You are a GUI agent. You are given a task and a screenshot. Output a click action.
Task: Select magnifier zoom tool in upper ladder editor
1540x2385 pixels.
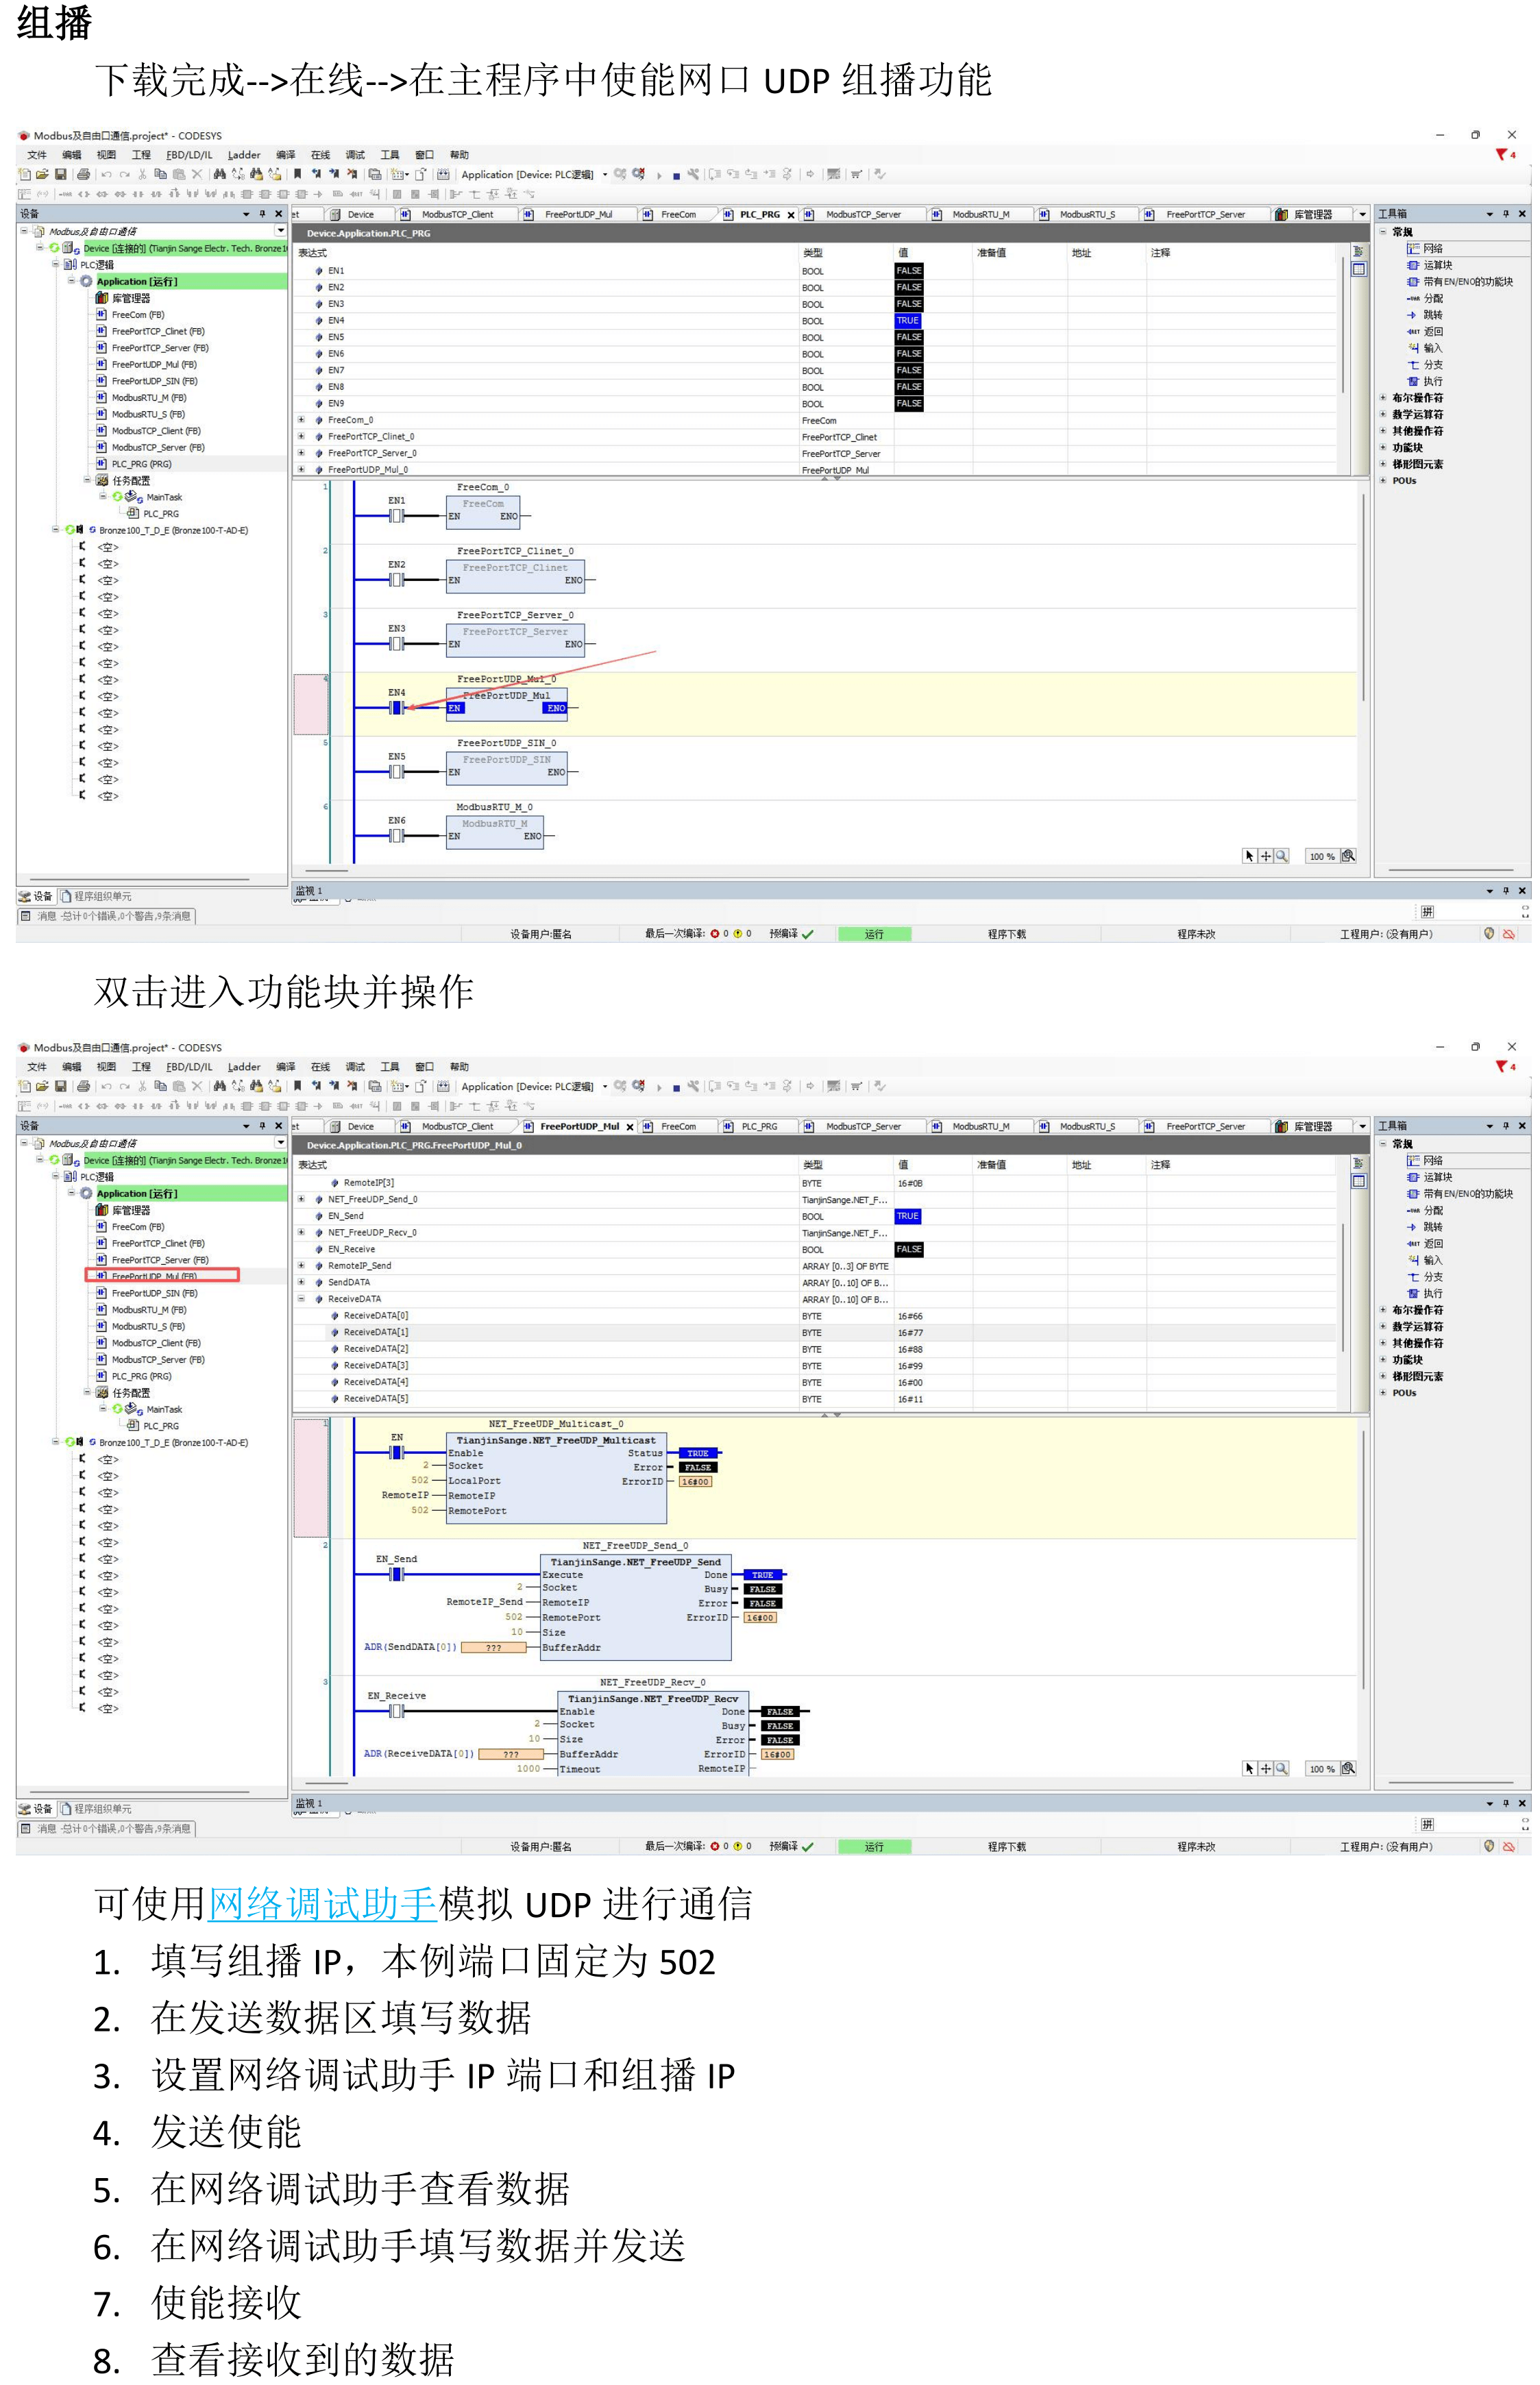coord(1281,856)
